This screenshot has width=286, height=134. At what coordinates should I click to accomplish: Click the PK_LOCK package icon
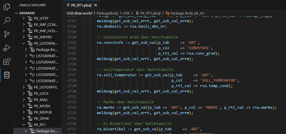[x=30, y=94]
